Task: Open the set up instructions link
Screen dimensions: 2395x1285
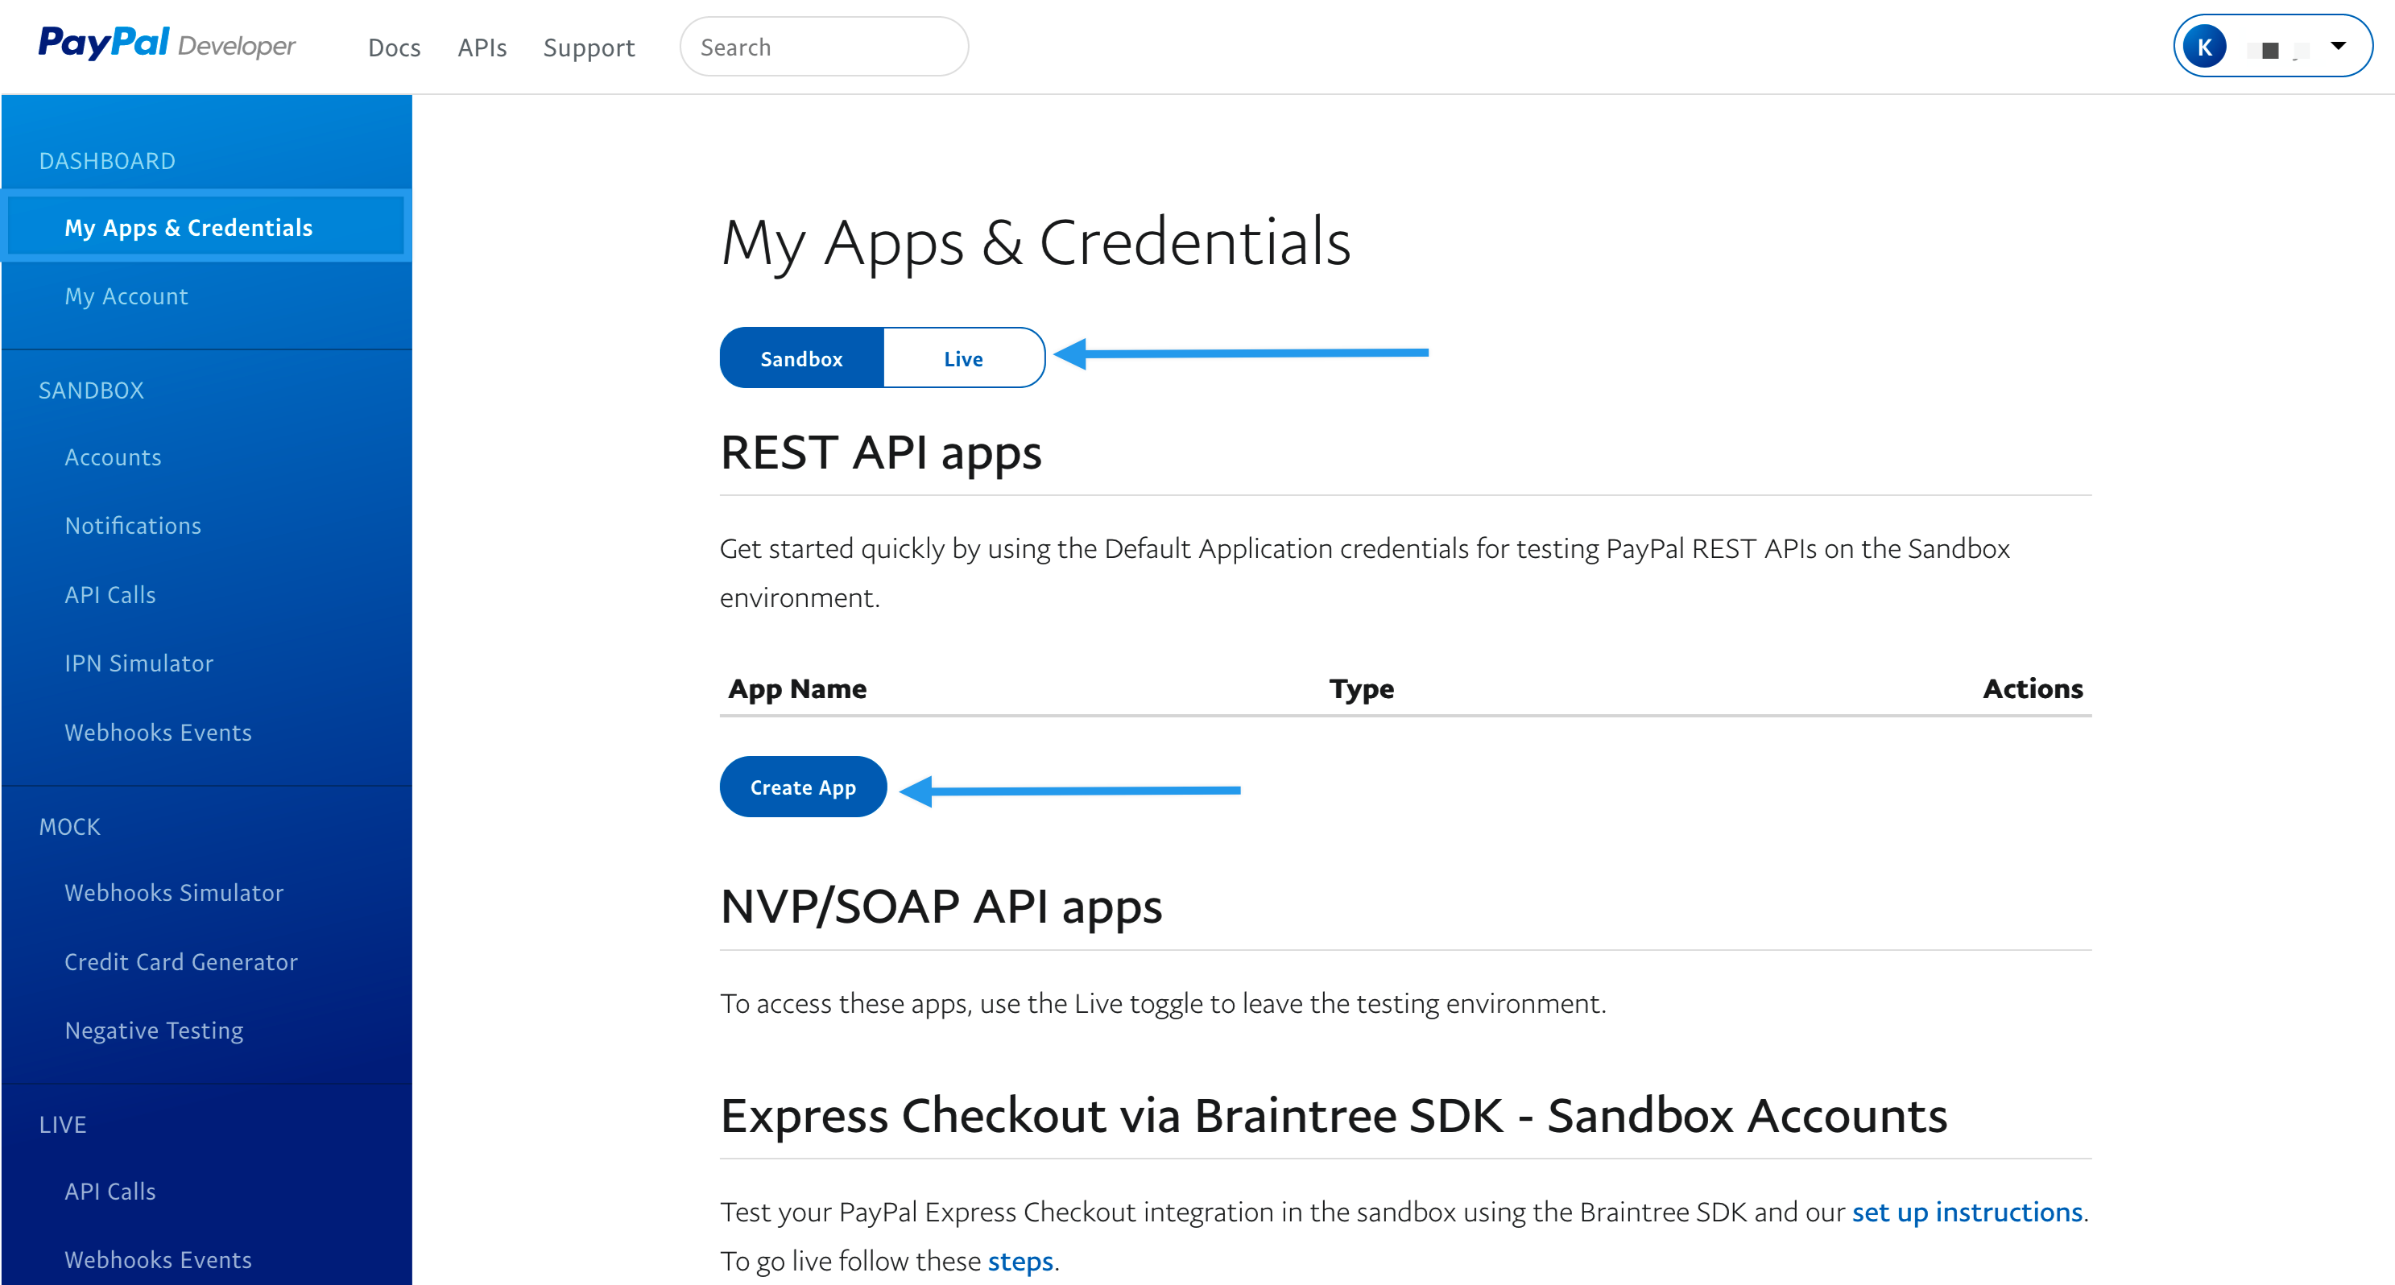Action: (x=1967, y=1212)
